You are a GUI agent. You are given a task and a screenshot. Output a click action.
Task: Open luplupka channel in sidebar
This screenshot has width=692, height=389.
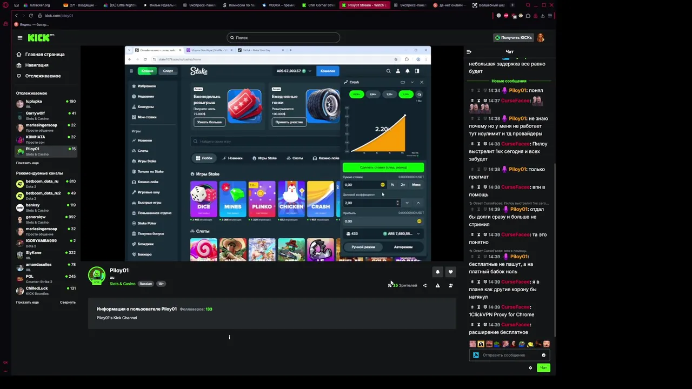click(x=46, y=103)
